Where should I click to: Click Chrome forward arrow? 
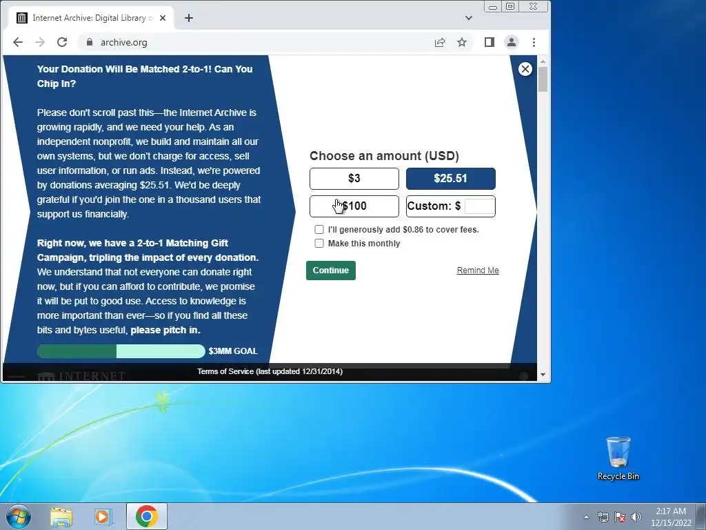[x=40, y=42]
